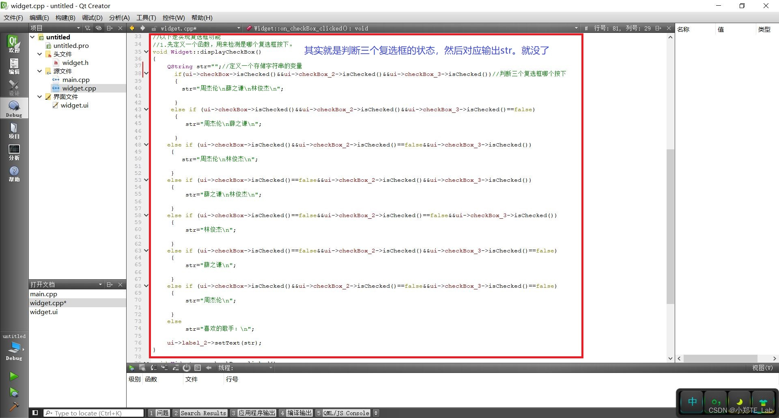
Task: Click the yellow back-navigation arrow above the editor
Action: (131, 28)
